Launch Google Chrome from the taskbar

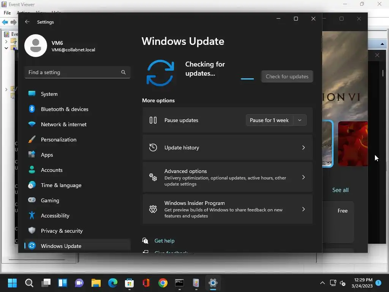point(163,283)
